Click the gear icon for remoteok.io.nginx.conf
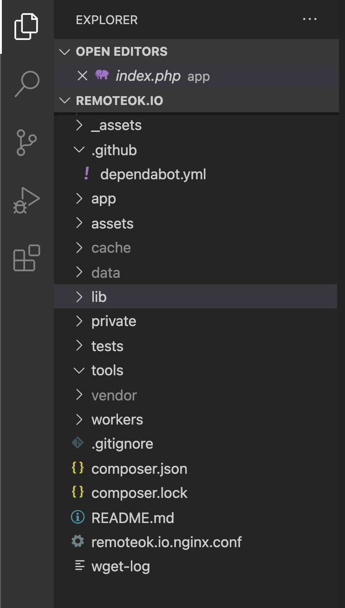 [x=78, y=541]
